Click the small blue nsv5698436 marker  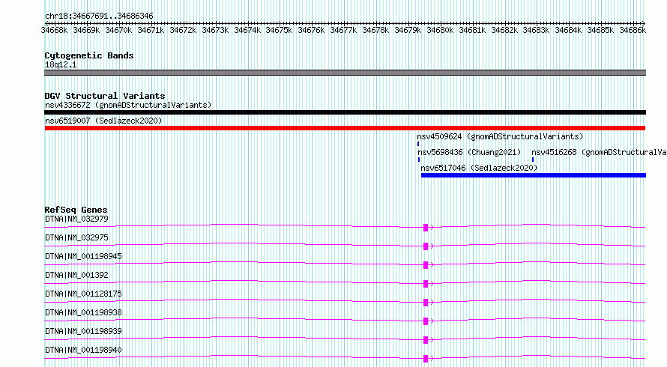[x=419, y=160]
